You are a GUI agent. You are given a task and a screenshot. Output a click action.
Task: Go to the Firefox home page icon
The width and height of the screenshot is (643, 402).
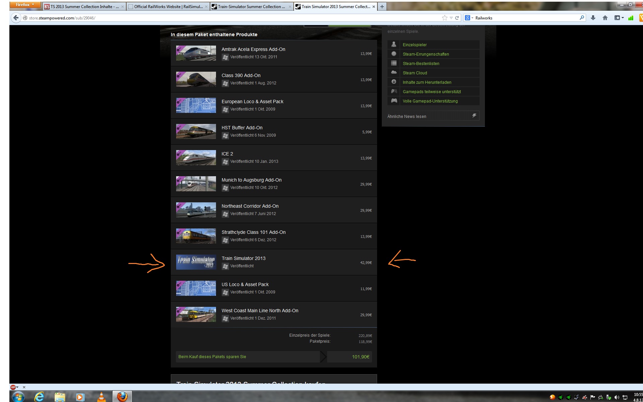[605, 18]
